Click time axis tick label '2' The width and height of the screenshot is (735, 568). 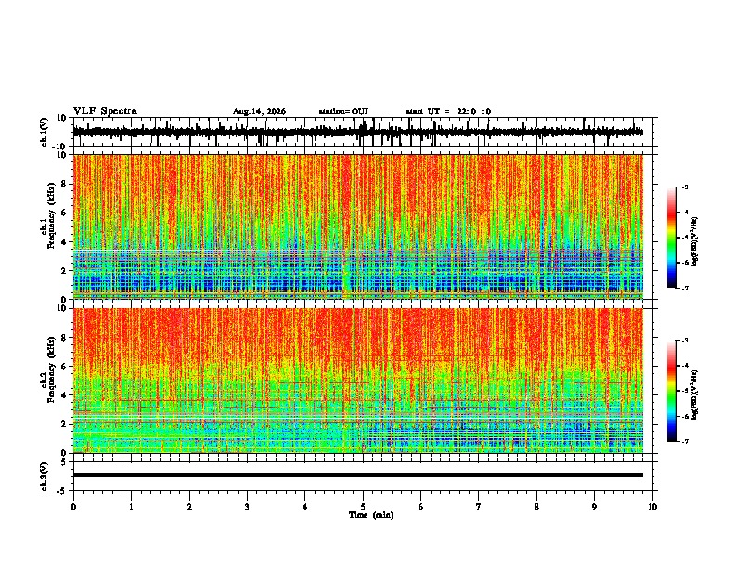point(189,507)
